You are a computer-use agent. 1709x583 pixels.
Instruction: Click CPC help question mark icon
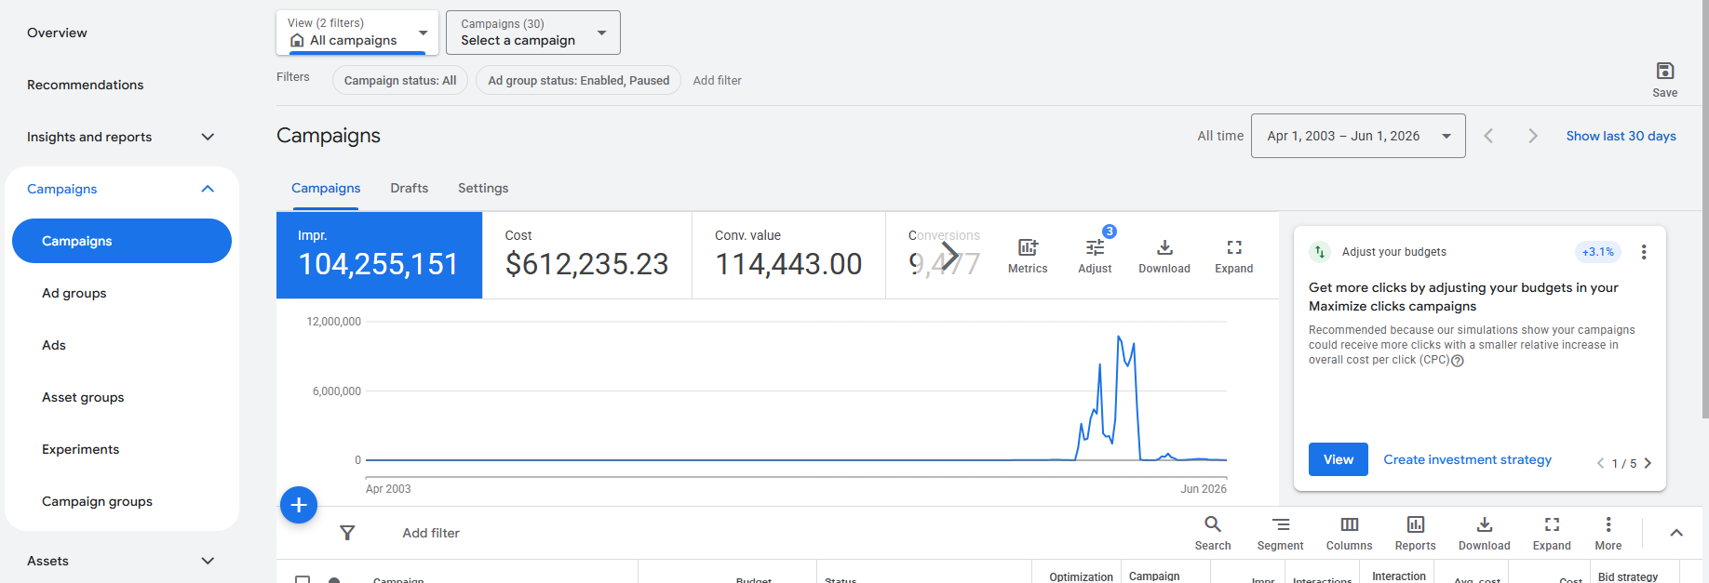pos(1458,361)
